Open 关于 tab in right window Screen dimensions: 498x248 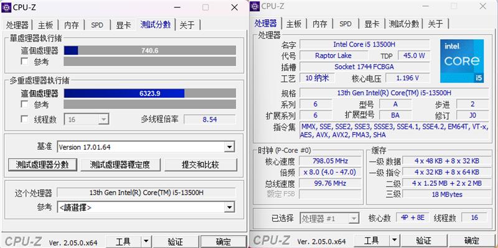point(435,24)
